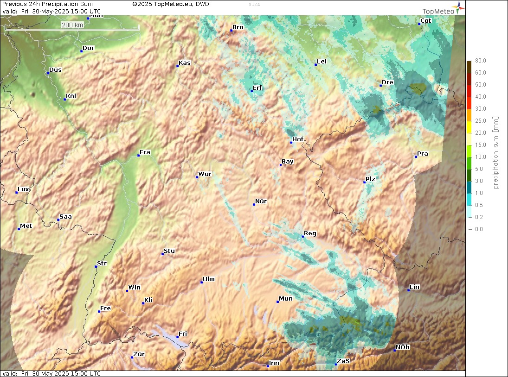
Task: Click the 'Saa' station label
Action: (x=65, y=217)
